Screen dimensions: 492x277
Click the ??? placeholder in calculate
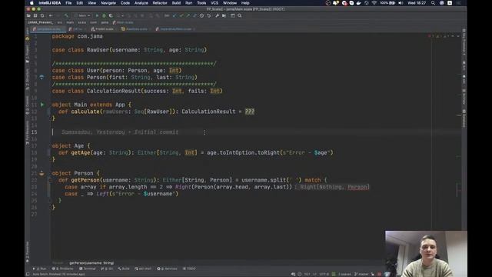click(250, 112)
